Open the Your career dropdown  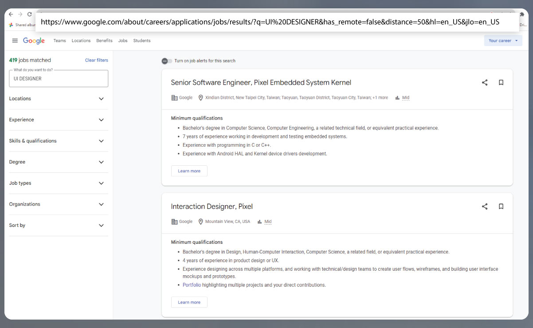pos(503,41)
